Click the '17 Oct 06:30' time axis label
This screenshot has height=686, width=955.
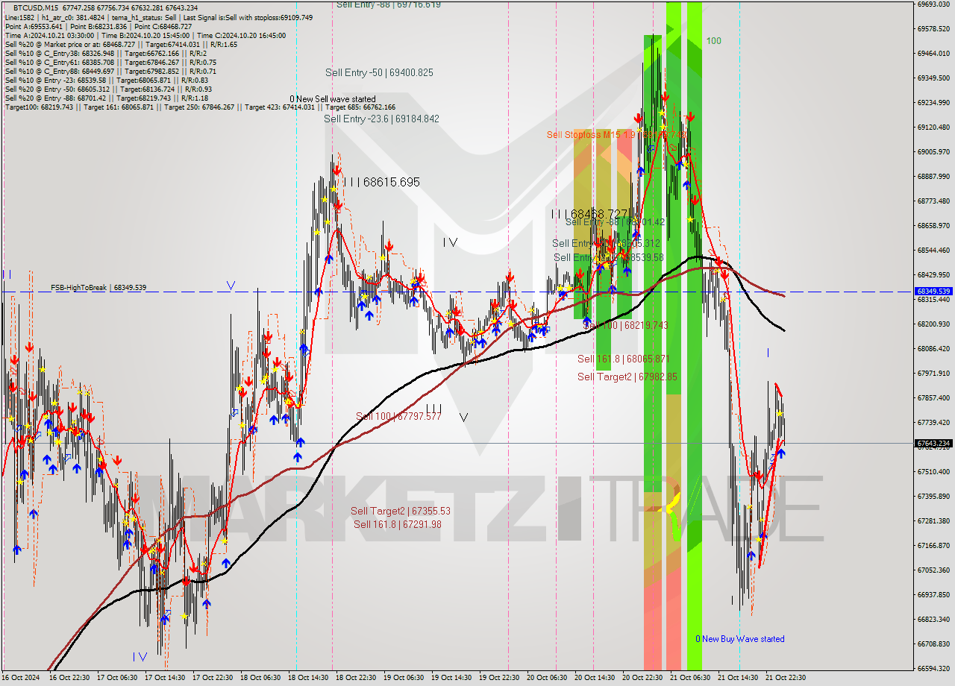pyautogui.click(x=117, y=678)
